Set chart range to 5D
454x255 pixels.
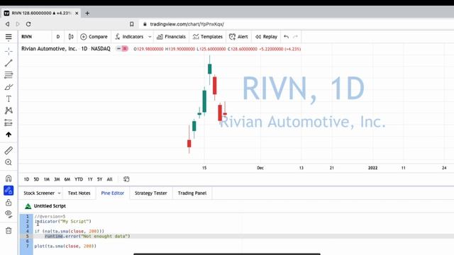tap(36, 179)
